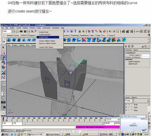This screenshot has width=152, height=136.
Task: Select cpStitcher3 output node in Channel Box
Action: pos(134,62)
